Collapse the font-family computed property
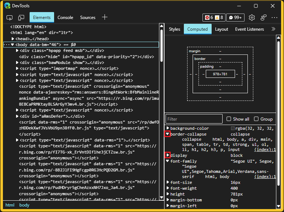Screen dimensions: 284x212 pyautogui.click(x=167, y=161)
